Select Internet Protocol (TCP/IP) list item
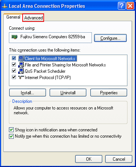The image size is (136, 167). 48,78
